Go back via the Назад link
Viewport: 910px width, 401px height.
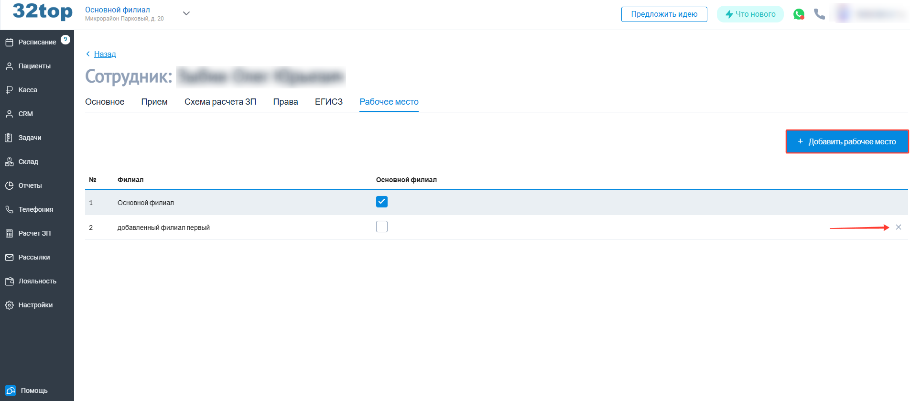(105, 54)
